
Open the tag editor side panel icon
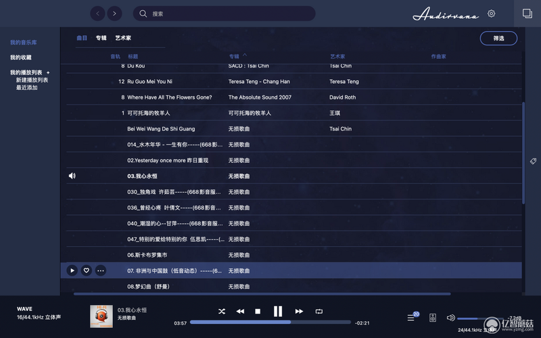pyautogui.click(x=533, y=161)
